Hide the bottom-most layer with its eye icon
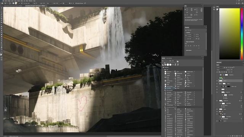Screen dimensions: 244x137 click(x=217, y=121)
